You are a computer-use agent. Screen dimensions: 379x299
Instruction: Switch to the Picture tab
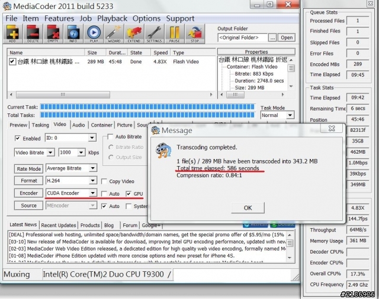click(x=124, y=125)
